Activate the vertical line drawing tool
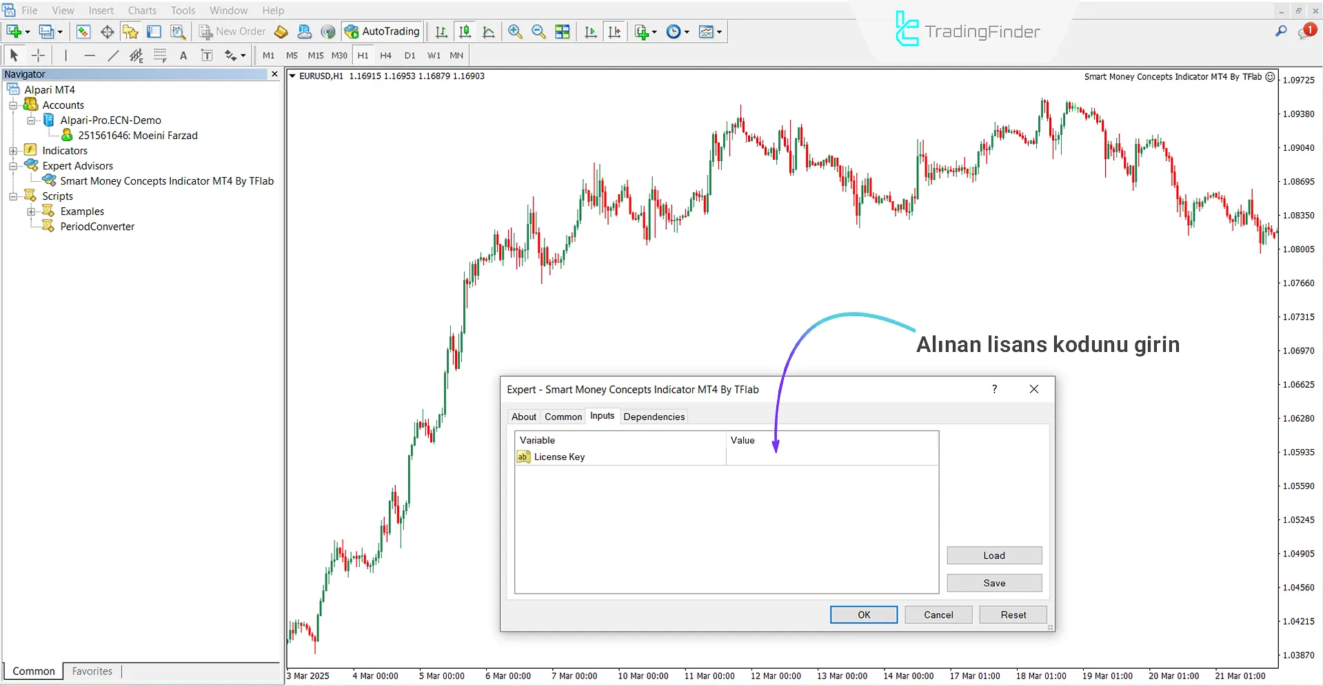 click(65, 55)
